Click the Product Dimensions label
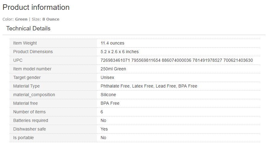The image size is (271, 164). pyautogui.click(x=33, y=52)
